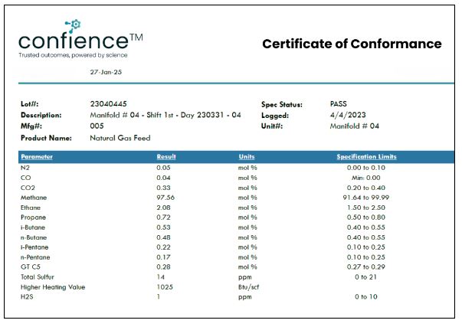Click the Result column header
462x327 pixels.
click(x=166, y=156)
